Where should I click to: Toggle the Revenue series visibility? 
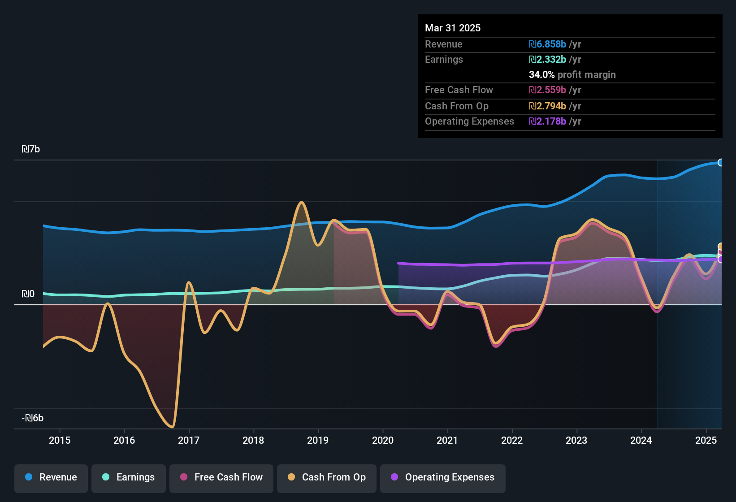point(51,477)
